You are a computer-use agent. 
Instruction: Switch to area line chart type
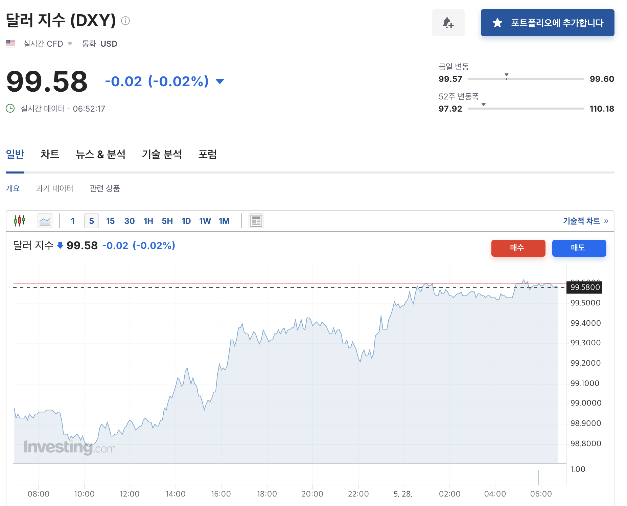pos(45,221)
